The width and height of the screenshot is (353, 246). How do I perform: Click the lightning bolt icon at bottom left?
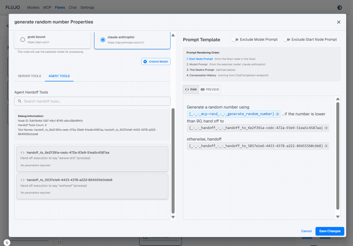(7, 243)
